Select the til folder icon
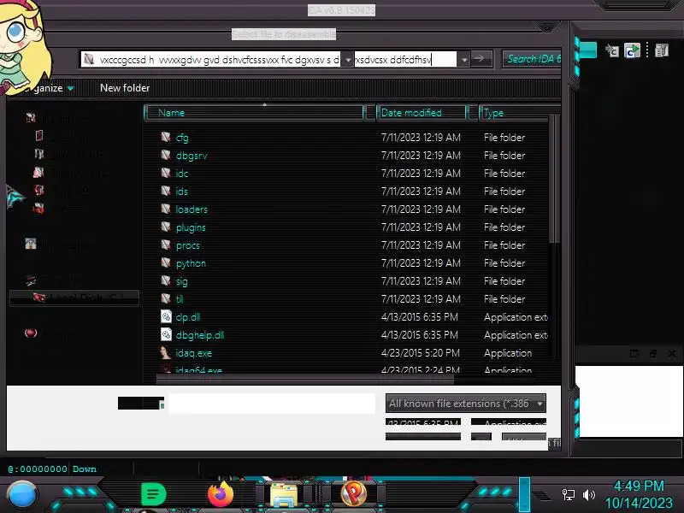Viewport: 684px width, 513px height. coord(166,298)
